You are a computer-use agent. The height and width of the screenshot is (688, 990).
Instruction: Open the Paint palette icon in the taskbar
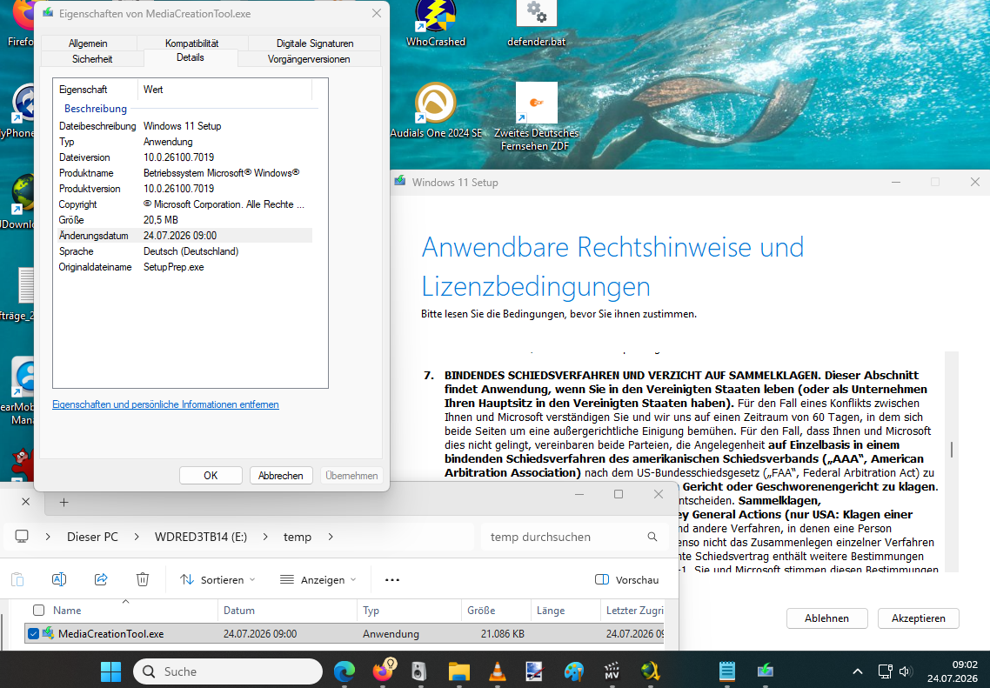[574, 671]
